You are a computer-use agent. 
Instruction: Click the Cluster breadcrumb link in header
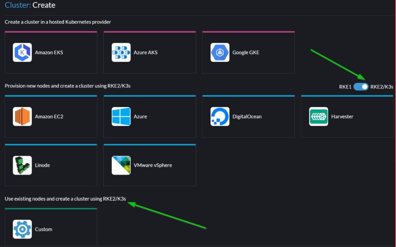point(17,5)
